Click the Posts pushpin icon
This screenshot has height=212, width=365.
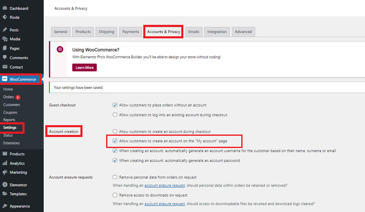coord(4,30)
